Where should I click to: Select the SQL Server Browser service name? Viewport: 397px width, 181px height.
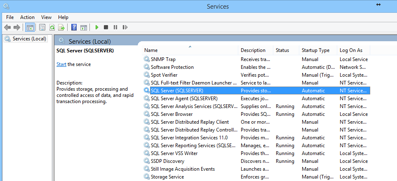point(171,114)
